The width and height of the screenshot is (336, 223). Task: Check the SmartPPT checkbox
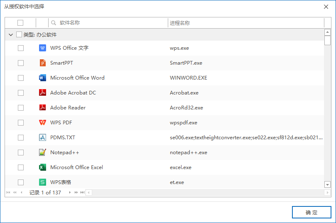(21, 63)
